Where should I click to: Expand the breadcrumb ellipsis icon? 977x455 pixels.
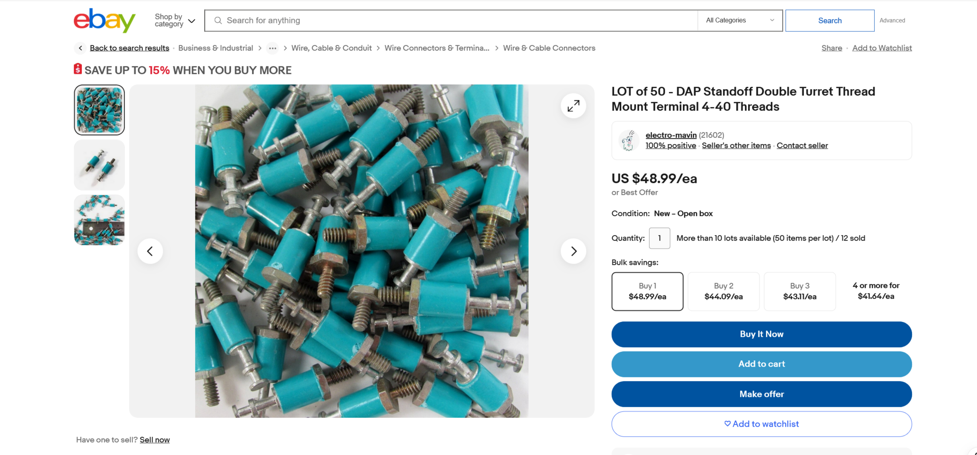tap(272, 48)
